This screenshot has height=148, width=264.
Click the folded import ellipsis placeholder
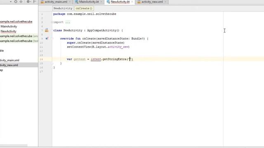tap(68, 22)
